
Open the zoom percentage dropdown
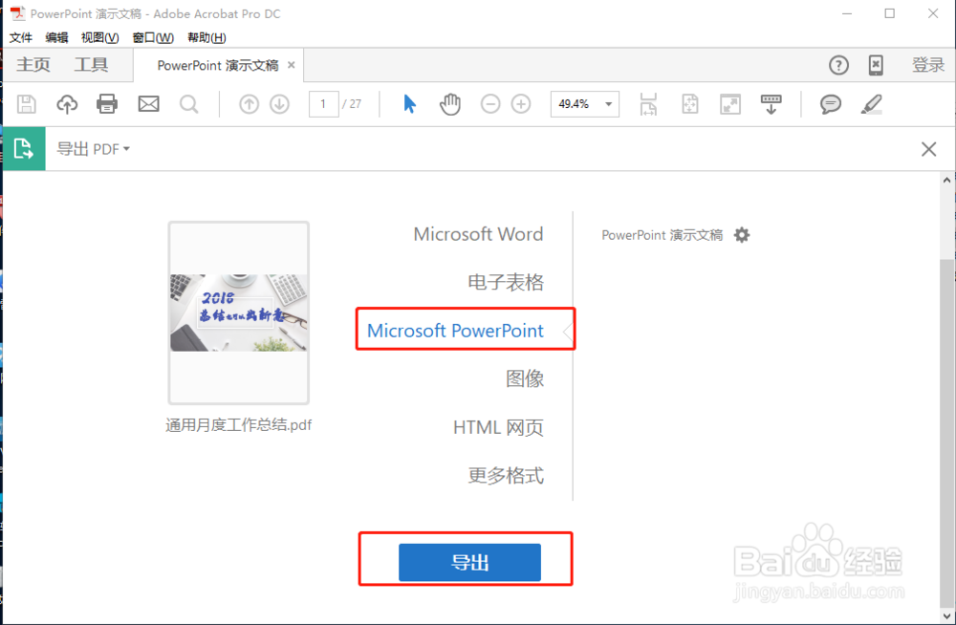click(608, 104)
